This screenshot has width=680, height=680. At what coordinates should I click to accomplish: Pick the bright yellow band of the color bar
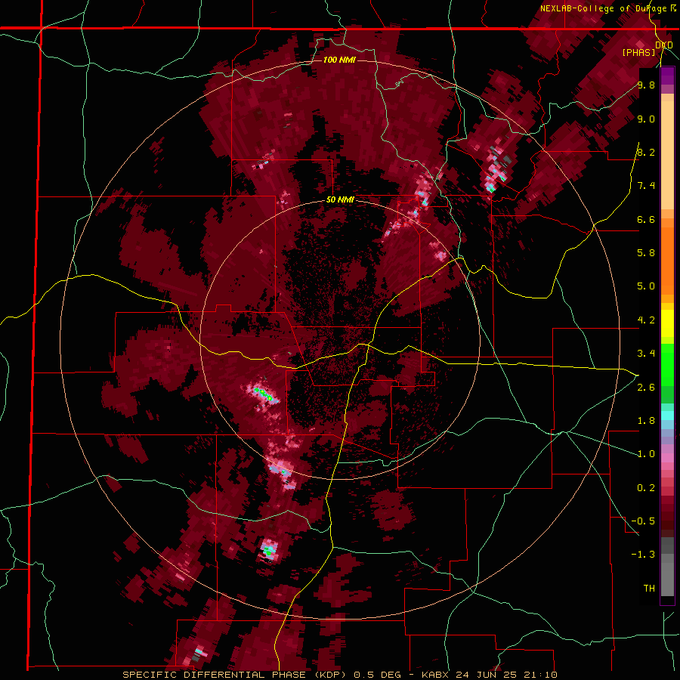click(x=667, y=323)
